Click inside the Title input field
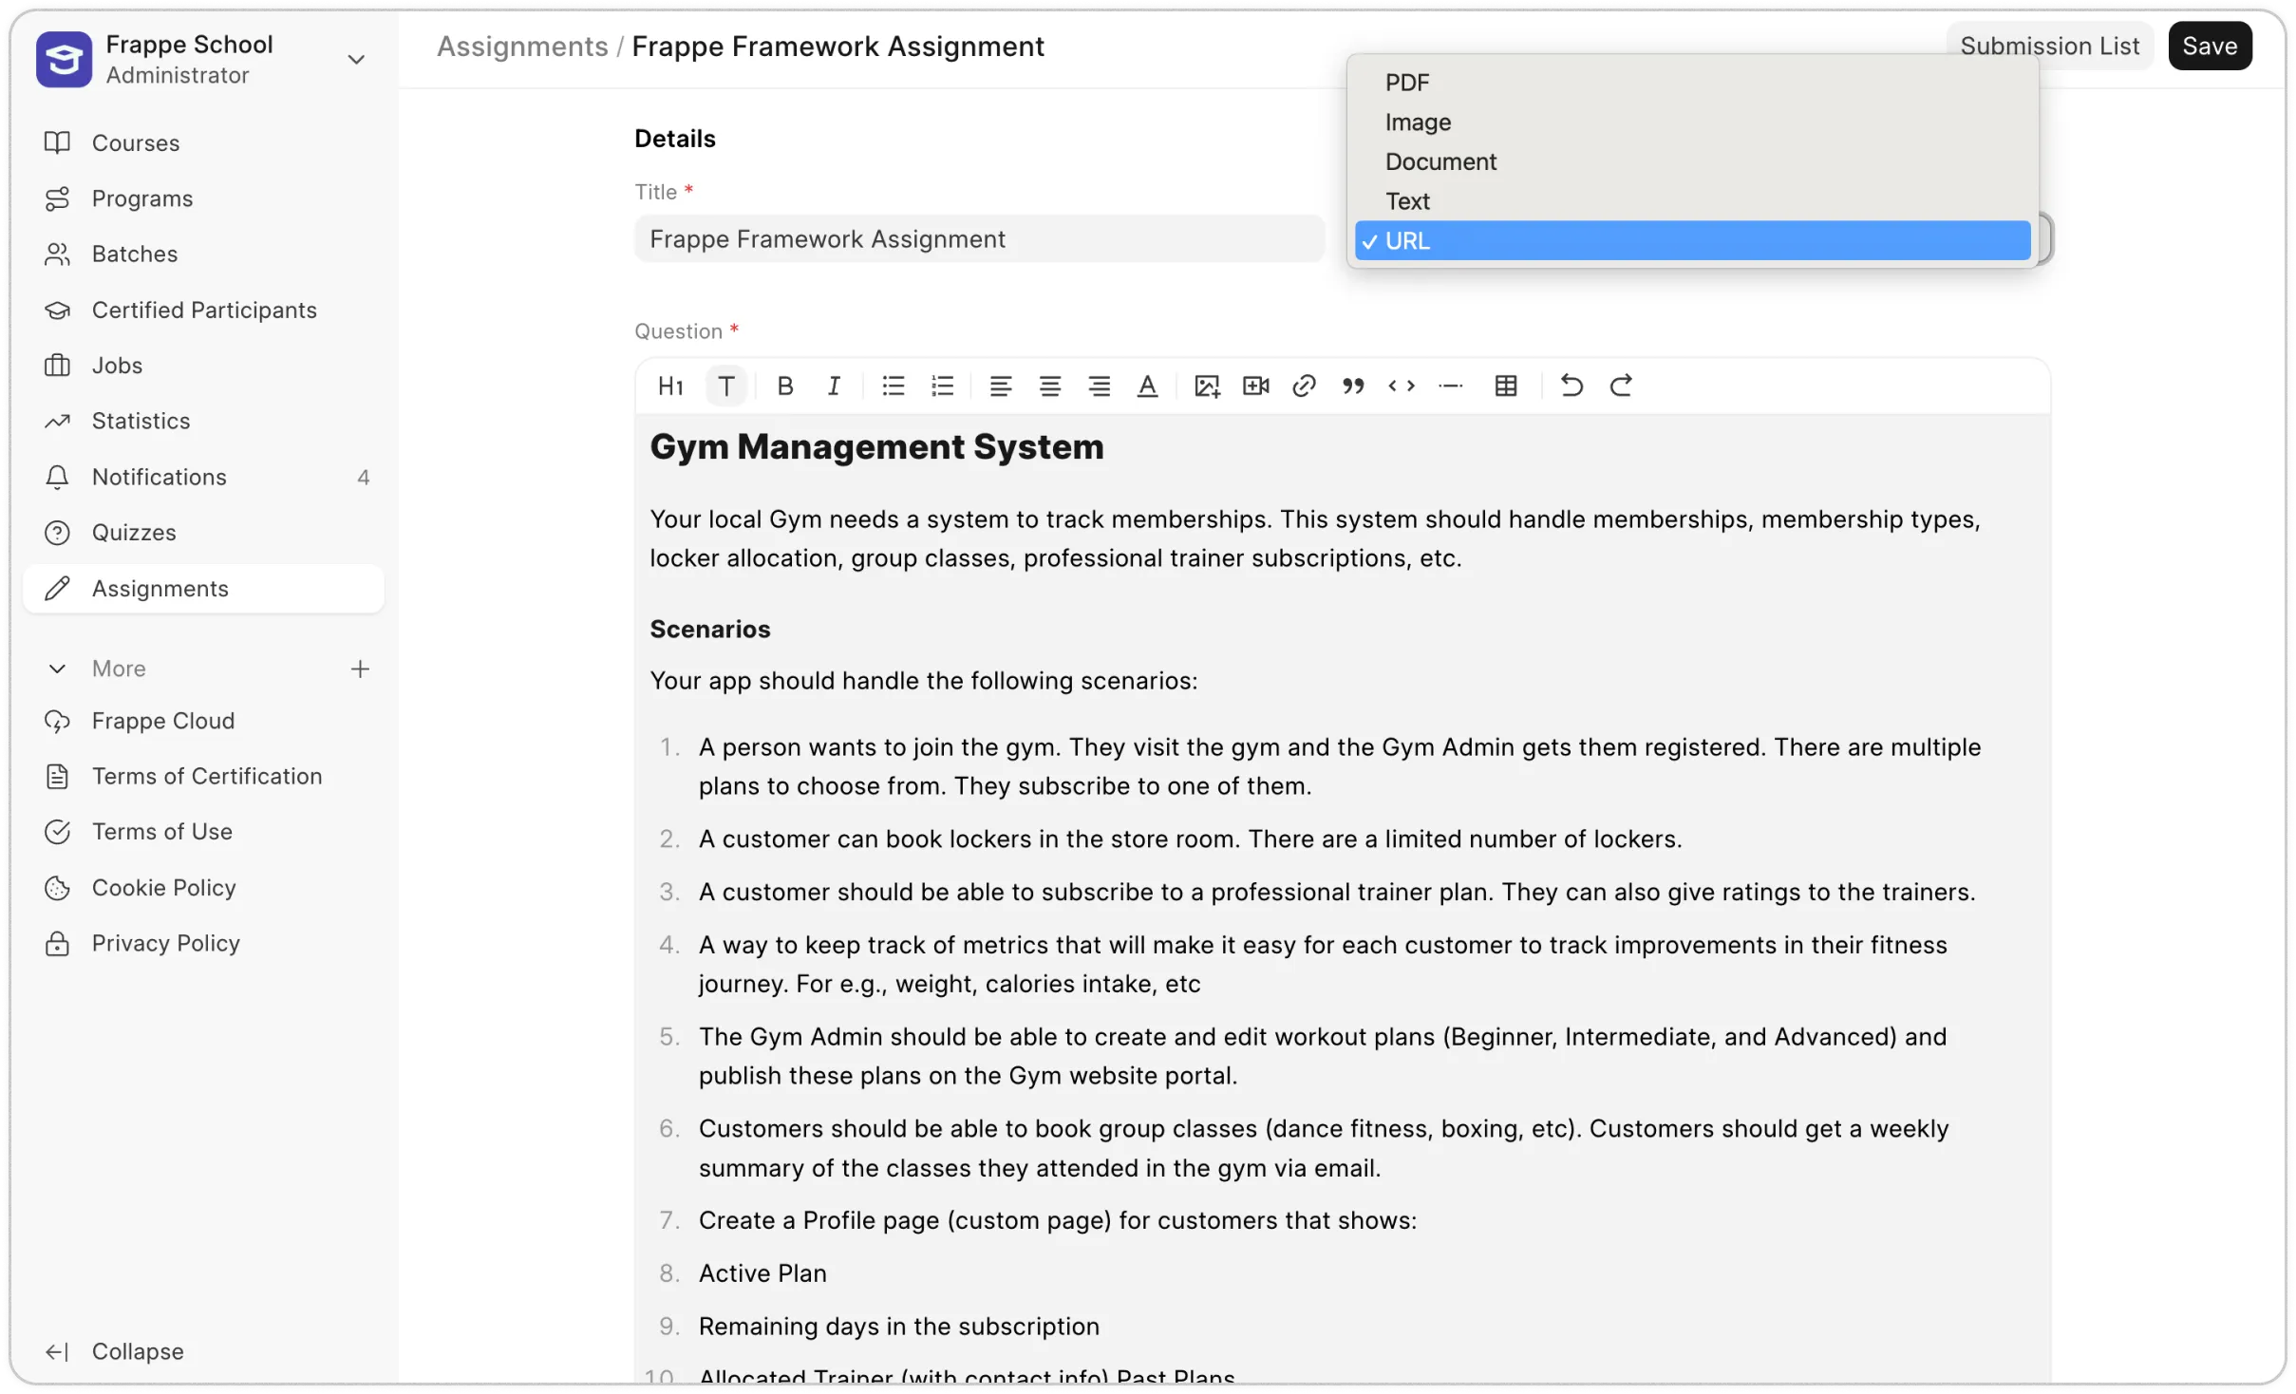This screenshot has width=2296, height=1394. 977,238
